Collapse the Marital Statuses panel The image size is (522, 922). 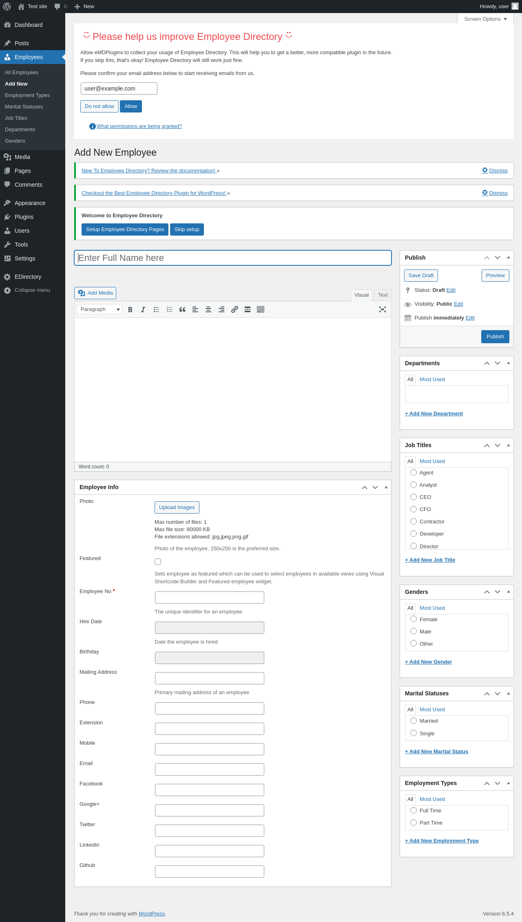508,693
